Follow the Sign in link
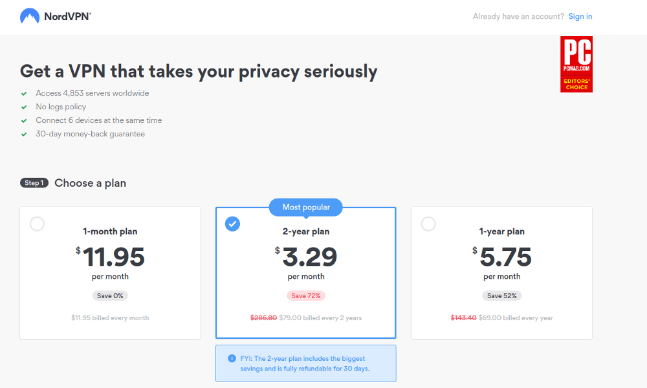 tap(580, 17)
